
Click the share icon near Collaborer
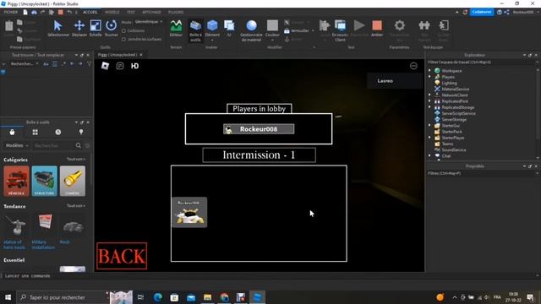506,12
